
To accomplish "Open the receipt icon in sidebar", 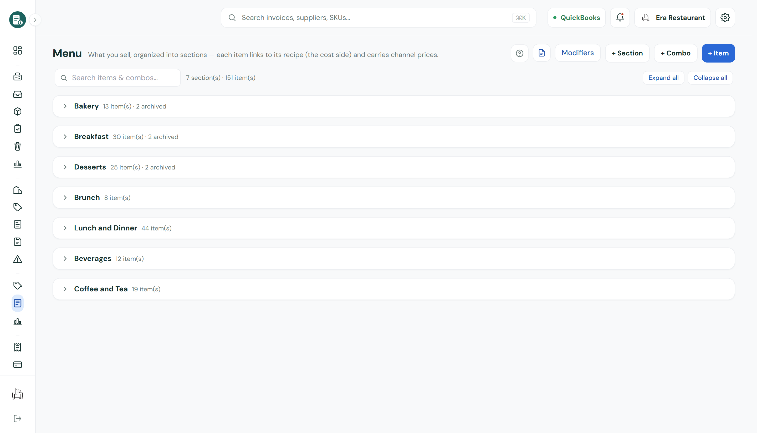I will coord(18,347).
